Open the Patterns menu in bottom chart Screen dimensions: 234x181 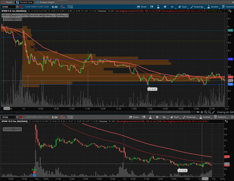pos(220,117)
